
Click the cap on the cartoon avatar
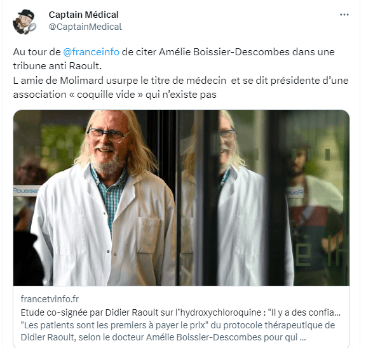tap(26, 14)
